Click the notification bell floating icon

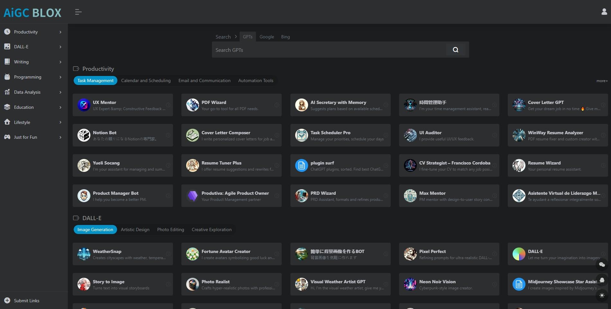(x=602, y=280)
